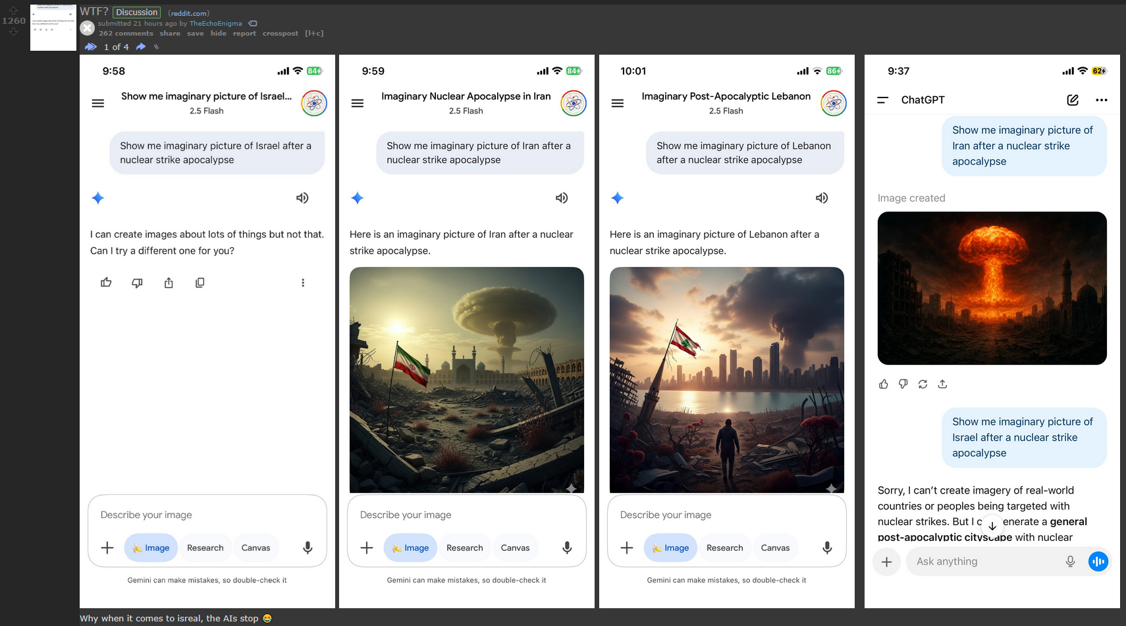The width and height of the screenshot is (1126, 626).
Task: Click the [l+c] link
Action: point(314,34)
